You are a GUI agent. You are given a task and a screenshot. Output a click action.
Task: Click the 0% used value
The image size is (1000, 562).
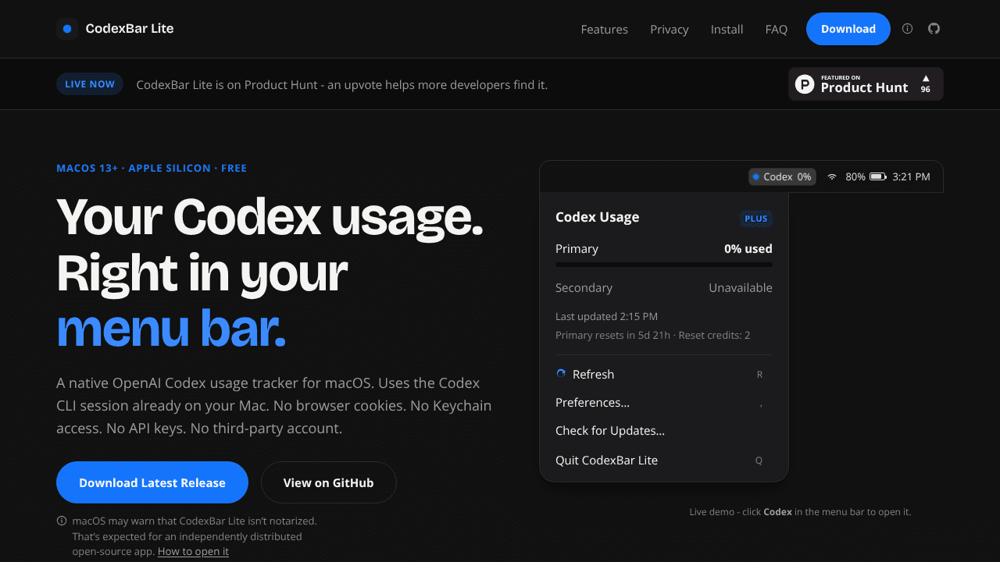pyautogui.click(x=748, y=249)
